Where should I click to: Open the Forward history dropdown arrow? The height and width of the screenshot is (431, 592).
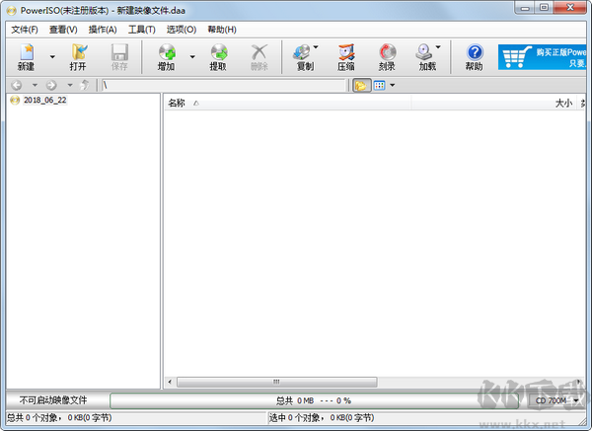(x=70, y=85)
